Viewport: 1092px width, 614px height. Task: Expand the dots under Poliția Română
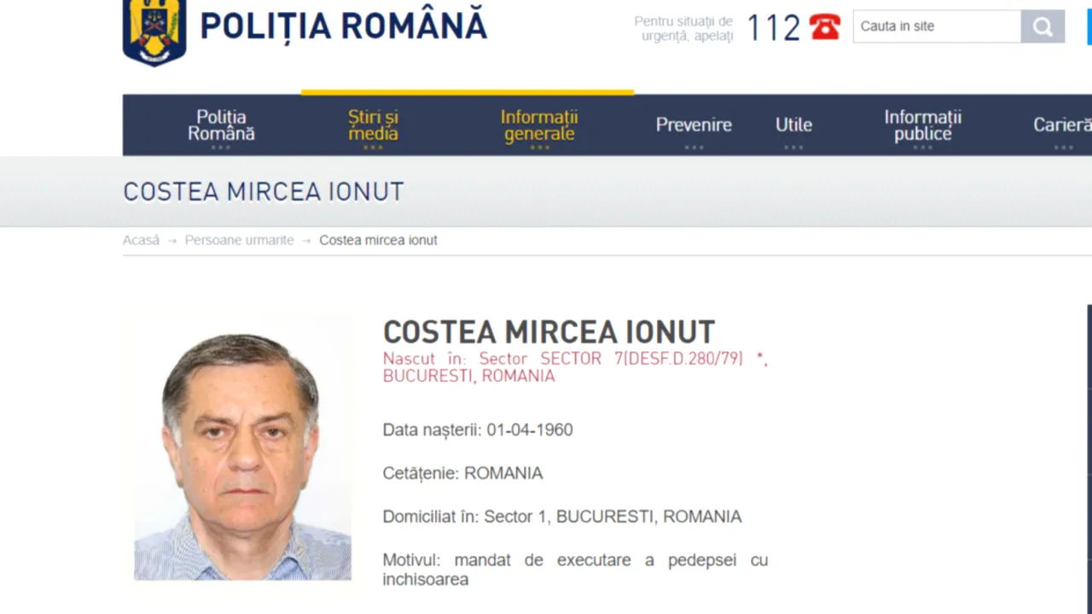pyautogui.click(x=221, y=148)
